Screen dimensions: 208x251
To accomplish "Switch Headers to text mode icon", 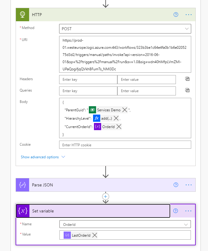I will pos(187,79).
